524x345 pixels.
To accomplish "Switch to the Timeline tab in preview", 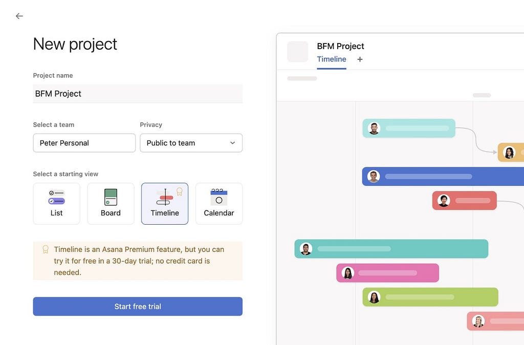I will point(332,59).
